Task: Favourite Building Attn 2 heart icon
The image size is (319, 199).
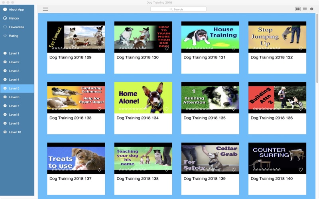Action: [x=301, y=109]
